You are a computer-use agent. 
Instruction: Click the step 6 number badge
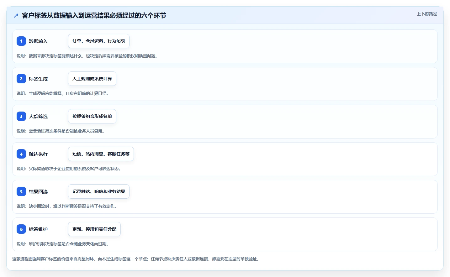(21, 229)
